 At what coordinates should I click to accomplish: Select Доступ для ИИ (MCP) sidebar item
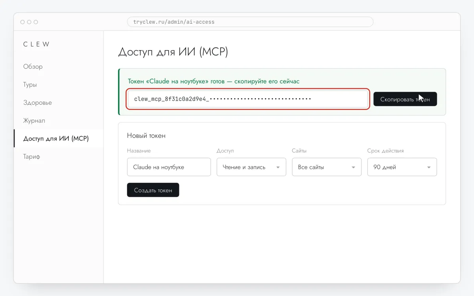coord(58,139)
